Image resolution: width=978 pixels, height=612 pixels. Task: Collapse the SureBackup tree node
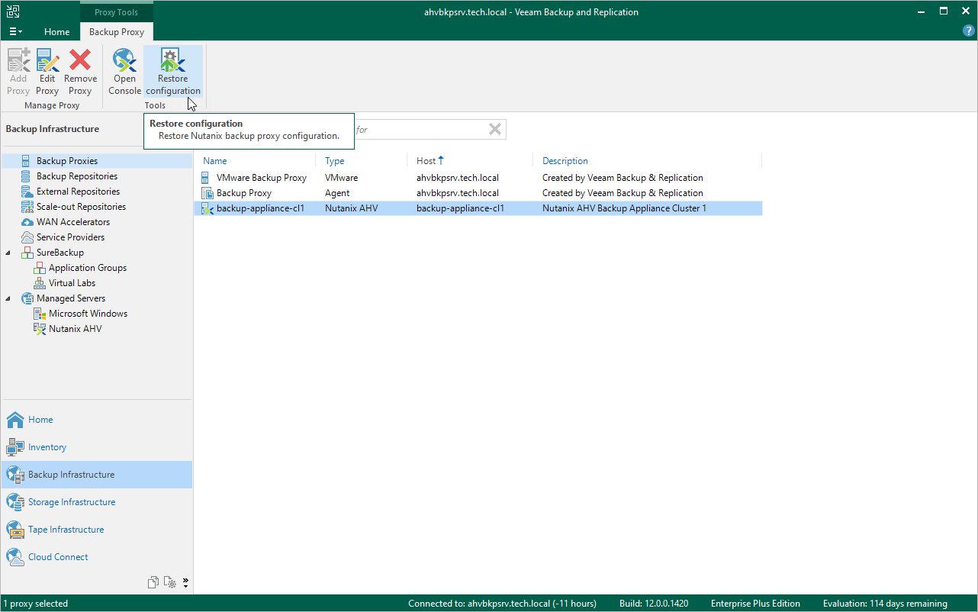[8, 253]
